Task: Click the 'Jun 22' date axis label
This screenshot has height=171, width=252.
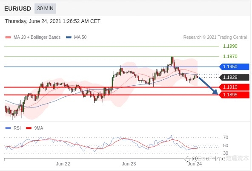Action: pyautogui.click(x=63, y=164)
